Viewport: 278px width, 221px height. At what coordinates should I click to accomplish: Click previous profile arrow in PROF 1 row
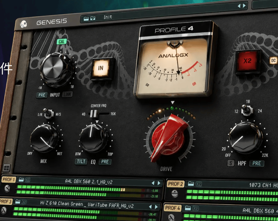(153, 183)
